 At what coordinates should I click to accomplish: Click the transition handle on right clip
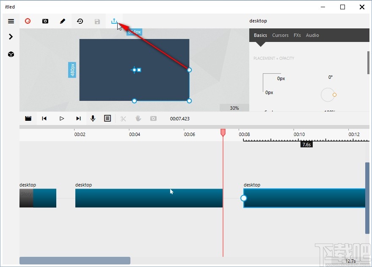(244, 198)
